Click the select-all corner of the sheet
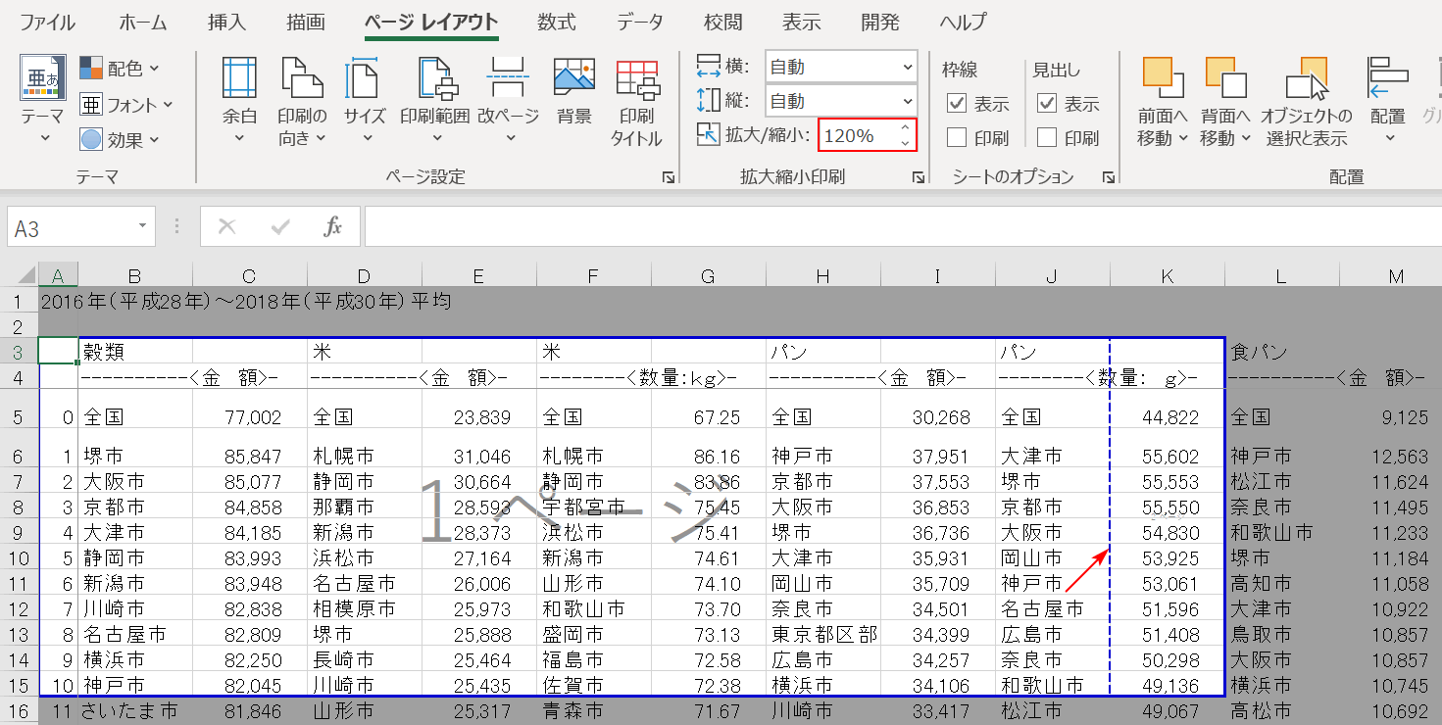The image size is (1442, 725). click(x=22, y=275)
